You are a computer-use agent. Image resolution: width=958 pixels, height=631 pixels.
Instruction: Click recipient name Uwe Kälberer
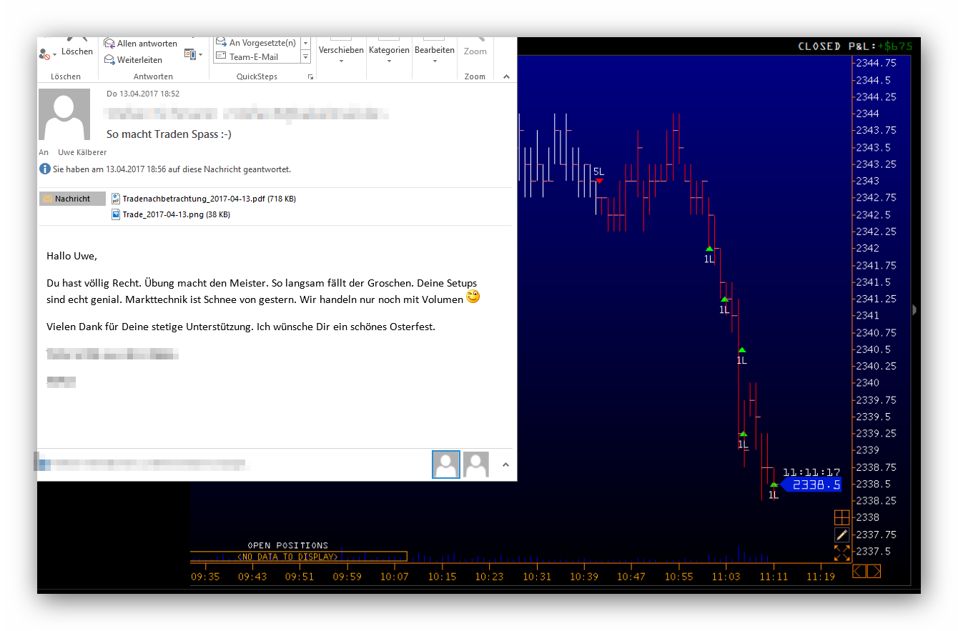click(82, 152)
